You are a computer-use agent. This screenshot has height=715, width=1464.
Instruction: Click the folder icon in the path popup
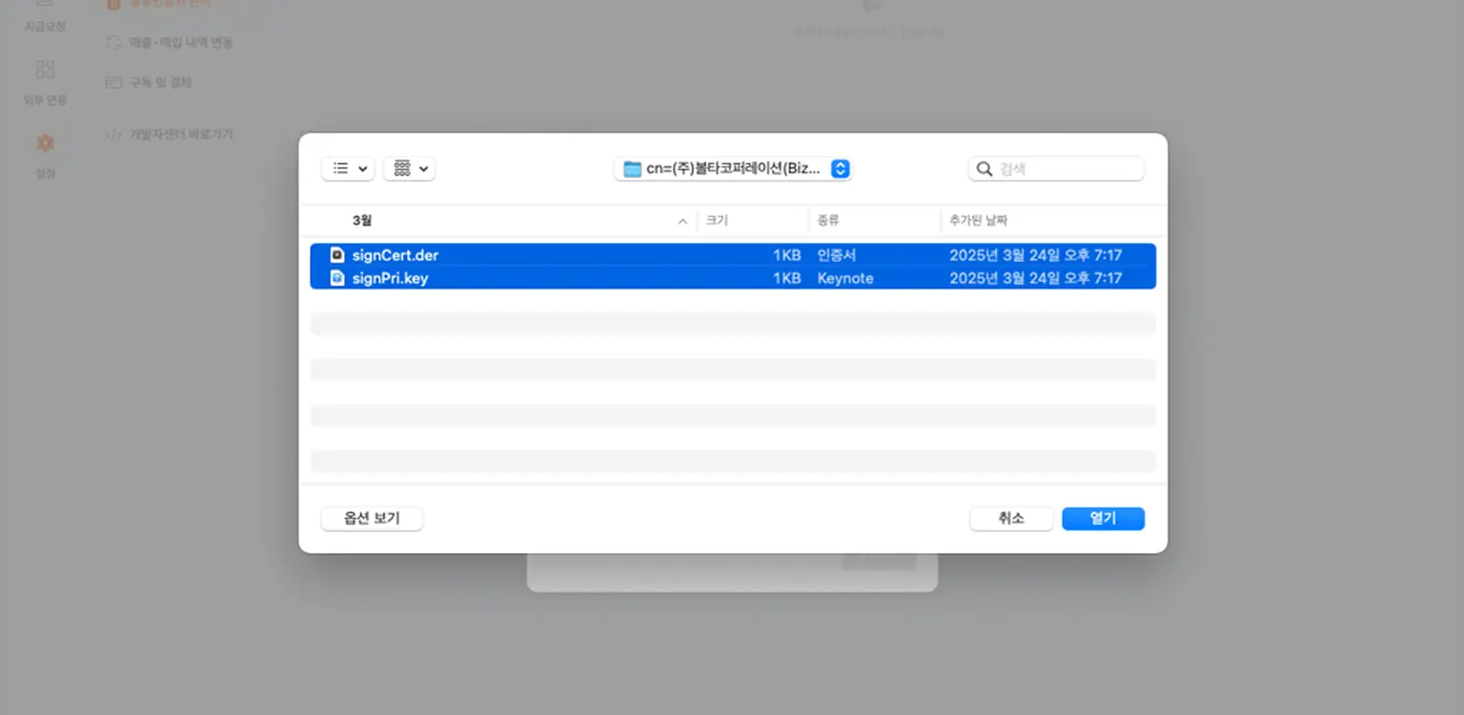pyautogui.click(x=632, y=169)
